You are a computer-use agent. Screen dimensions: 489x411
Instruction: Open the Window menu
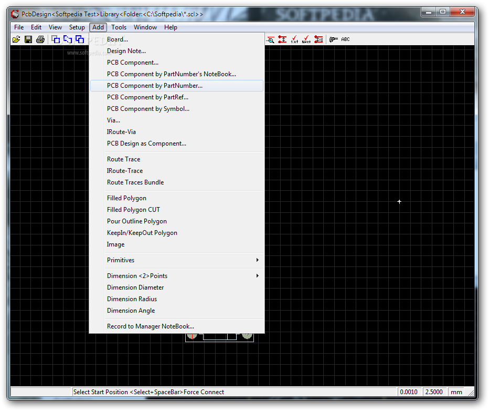pos(145,27)
